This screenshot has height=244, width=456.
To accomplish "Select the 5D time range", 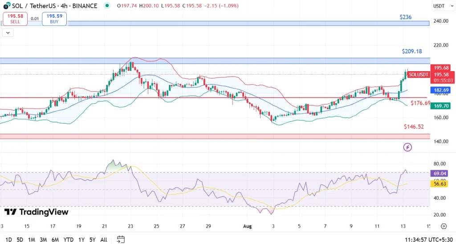I will click(20, 240).
